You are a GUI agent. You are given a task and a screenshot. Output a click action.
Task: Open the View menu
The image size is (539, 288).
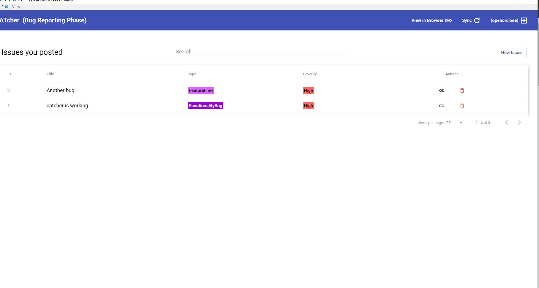pyautogui.click(x=16, y=7)
